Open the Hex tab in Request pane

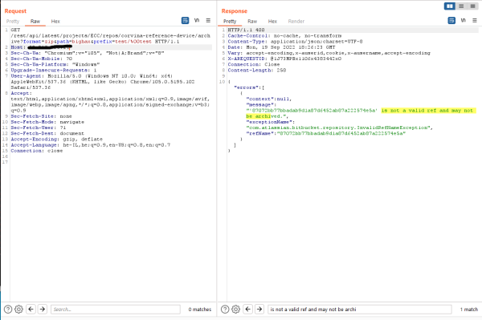point(55,21)
